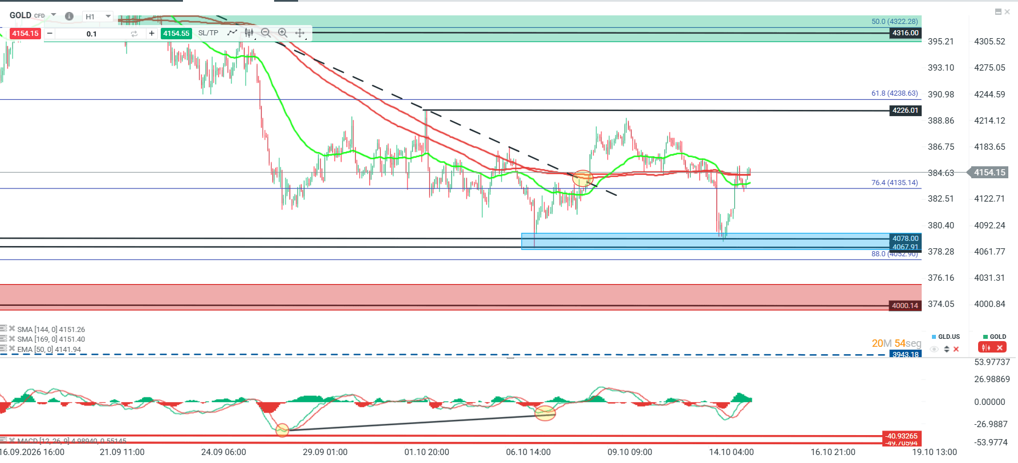
Task: Click the Fibonacci 50.0 (4322.28) label
Action: pos(895,22)
